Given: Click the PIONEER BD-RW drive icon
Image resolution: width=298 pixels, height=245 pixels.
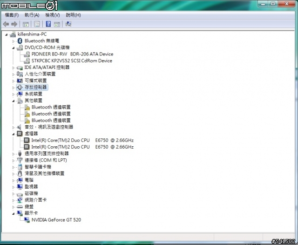Looking at the screenshot, I should [27, 54].
